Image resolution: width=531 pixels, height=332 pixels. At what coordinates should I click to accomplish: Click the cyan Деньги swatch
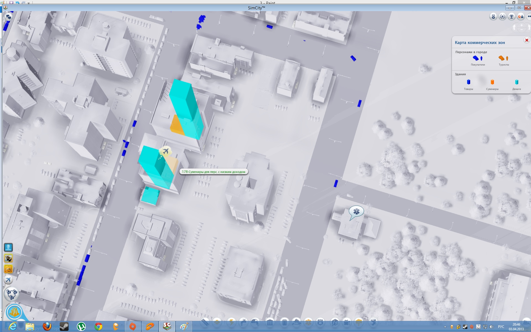coord(517,82)
